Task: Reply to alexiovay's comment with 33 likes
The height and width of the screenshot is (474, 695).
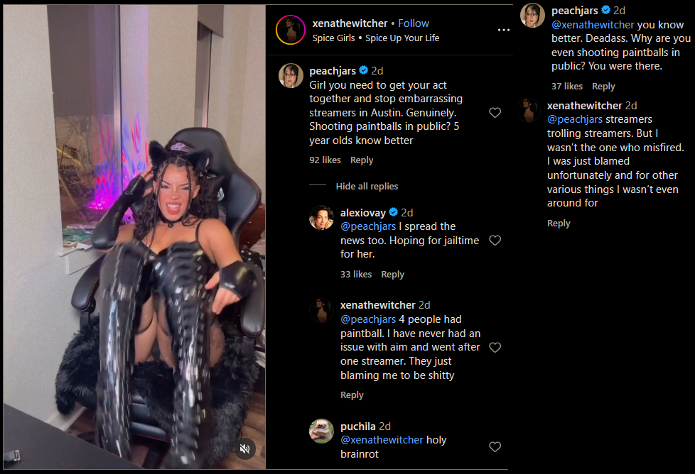Action: pos(393,275)
